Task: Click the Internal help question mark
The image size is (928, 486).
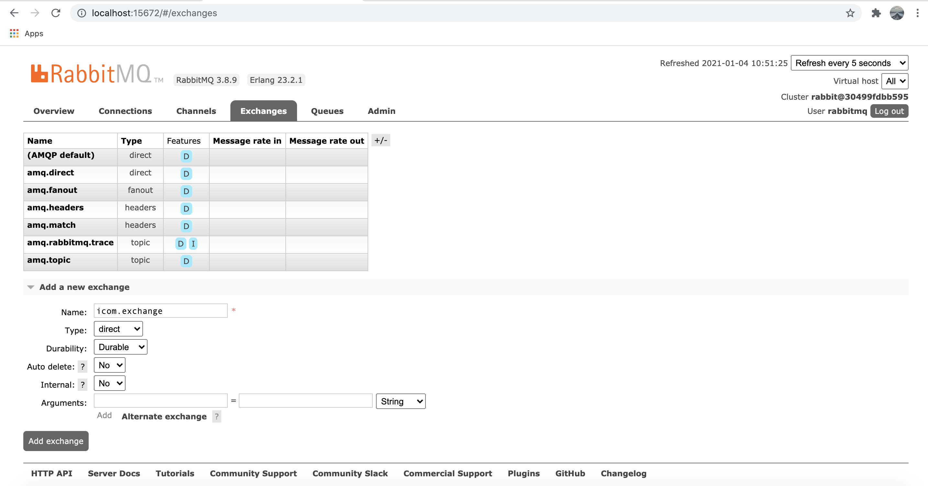Action: 83,384
